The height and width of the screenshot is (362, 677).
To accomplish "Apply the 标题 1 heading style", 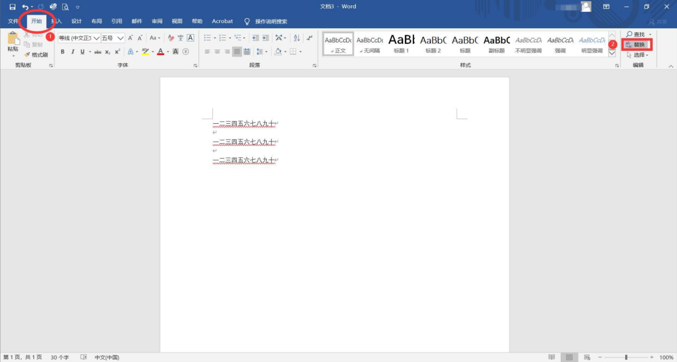I will point(401,44).
